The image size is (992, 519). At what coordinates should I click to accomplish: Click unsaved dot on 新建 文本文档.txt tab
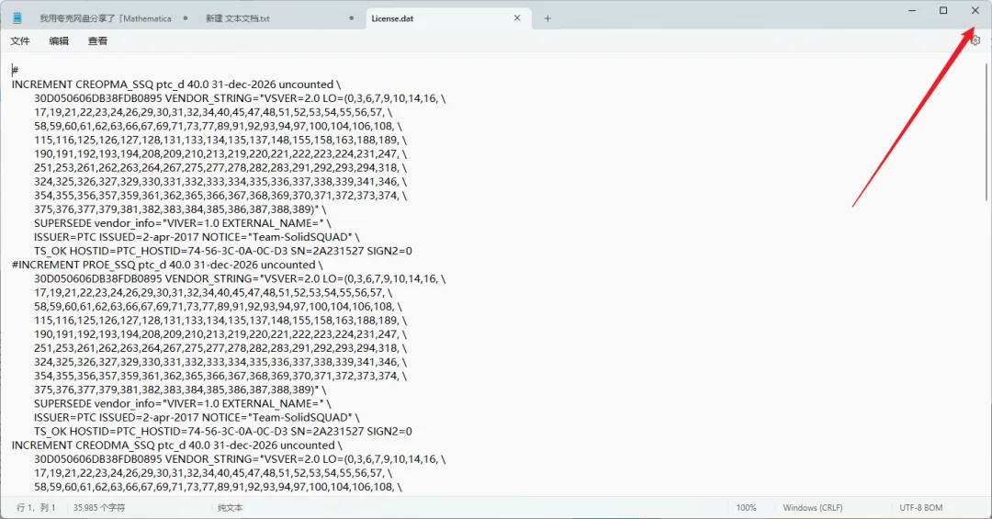[x=352, y=18]
